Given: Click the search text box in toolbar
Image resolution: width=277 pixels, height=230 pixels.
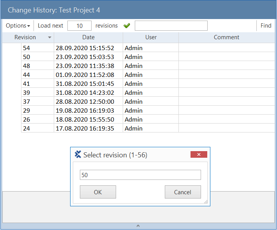Looking at the screenshot, I should pos(171,26).
